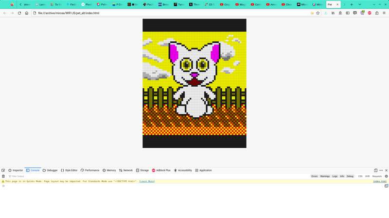The image size is (389, 218).
Task: Toggle the Errors filter in console
Action: tap(315, 176)
